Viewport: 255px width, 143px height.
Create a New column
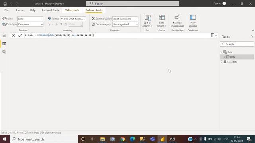193,21
